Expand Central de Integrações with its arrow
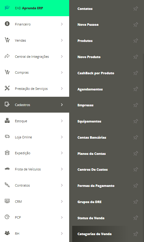This screenshot has height=242, width=144. (x=62, y=57)
